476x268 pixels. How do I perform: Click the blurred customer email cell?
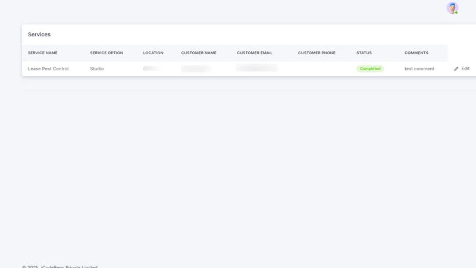(257, 68)
